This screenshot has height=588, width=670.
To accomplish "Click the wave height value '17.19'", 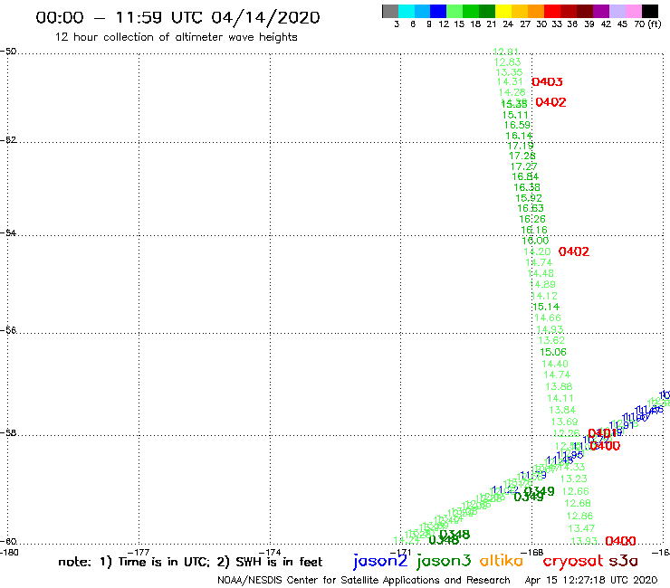I will coord(521,146).
